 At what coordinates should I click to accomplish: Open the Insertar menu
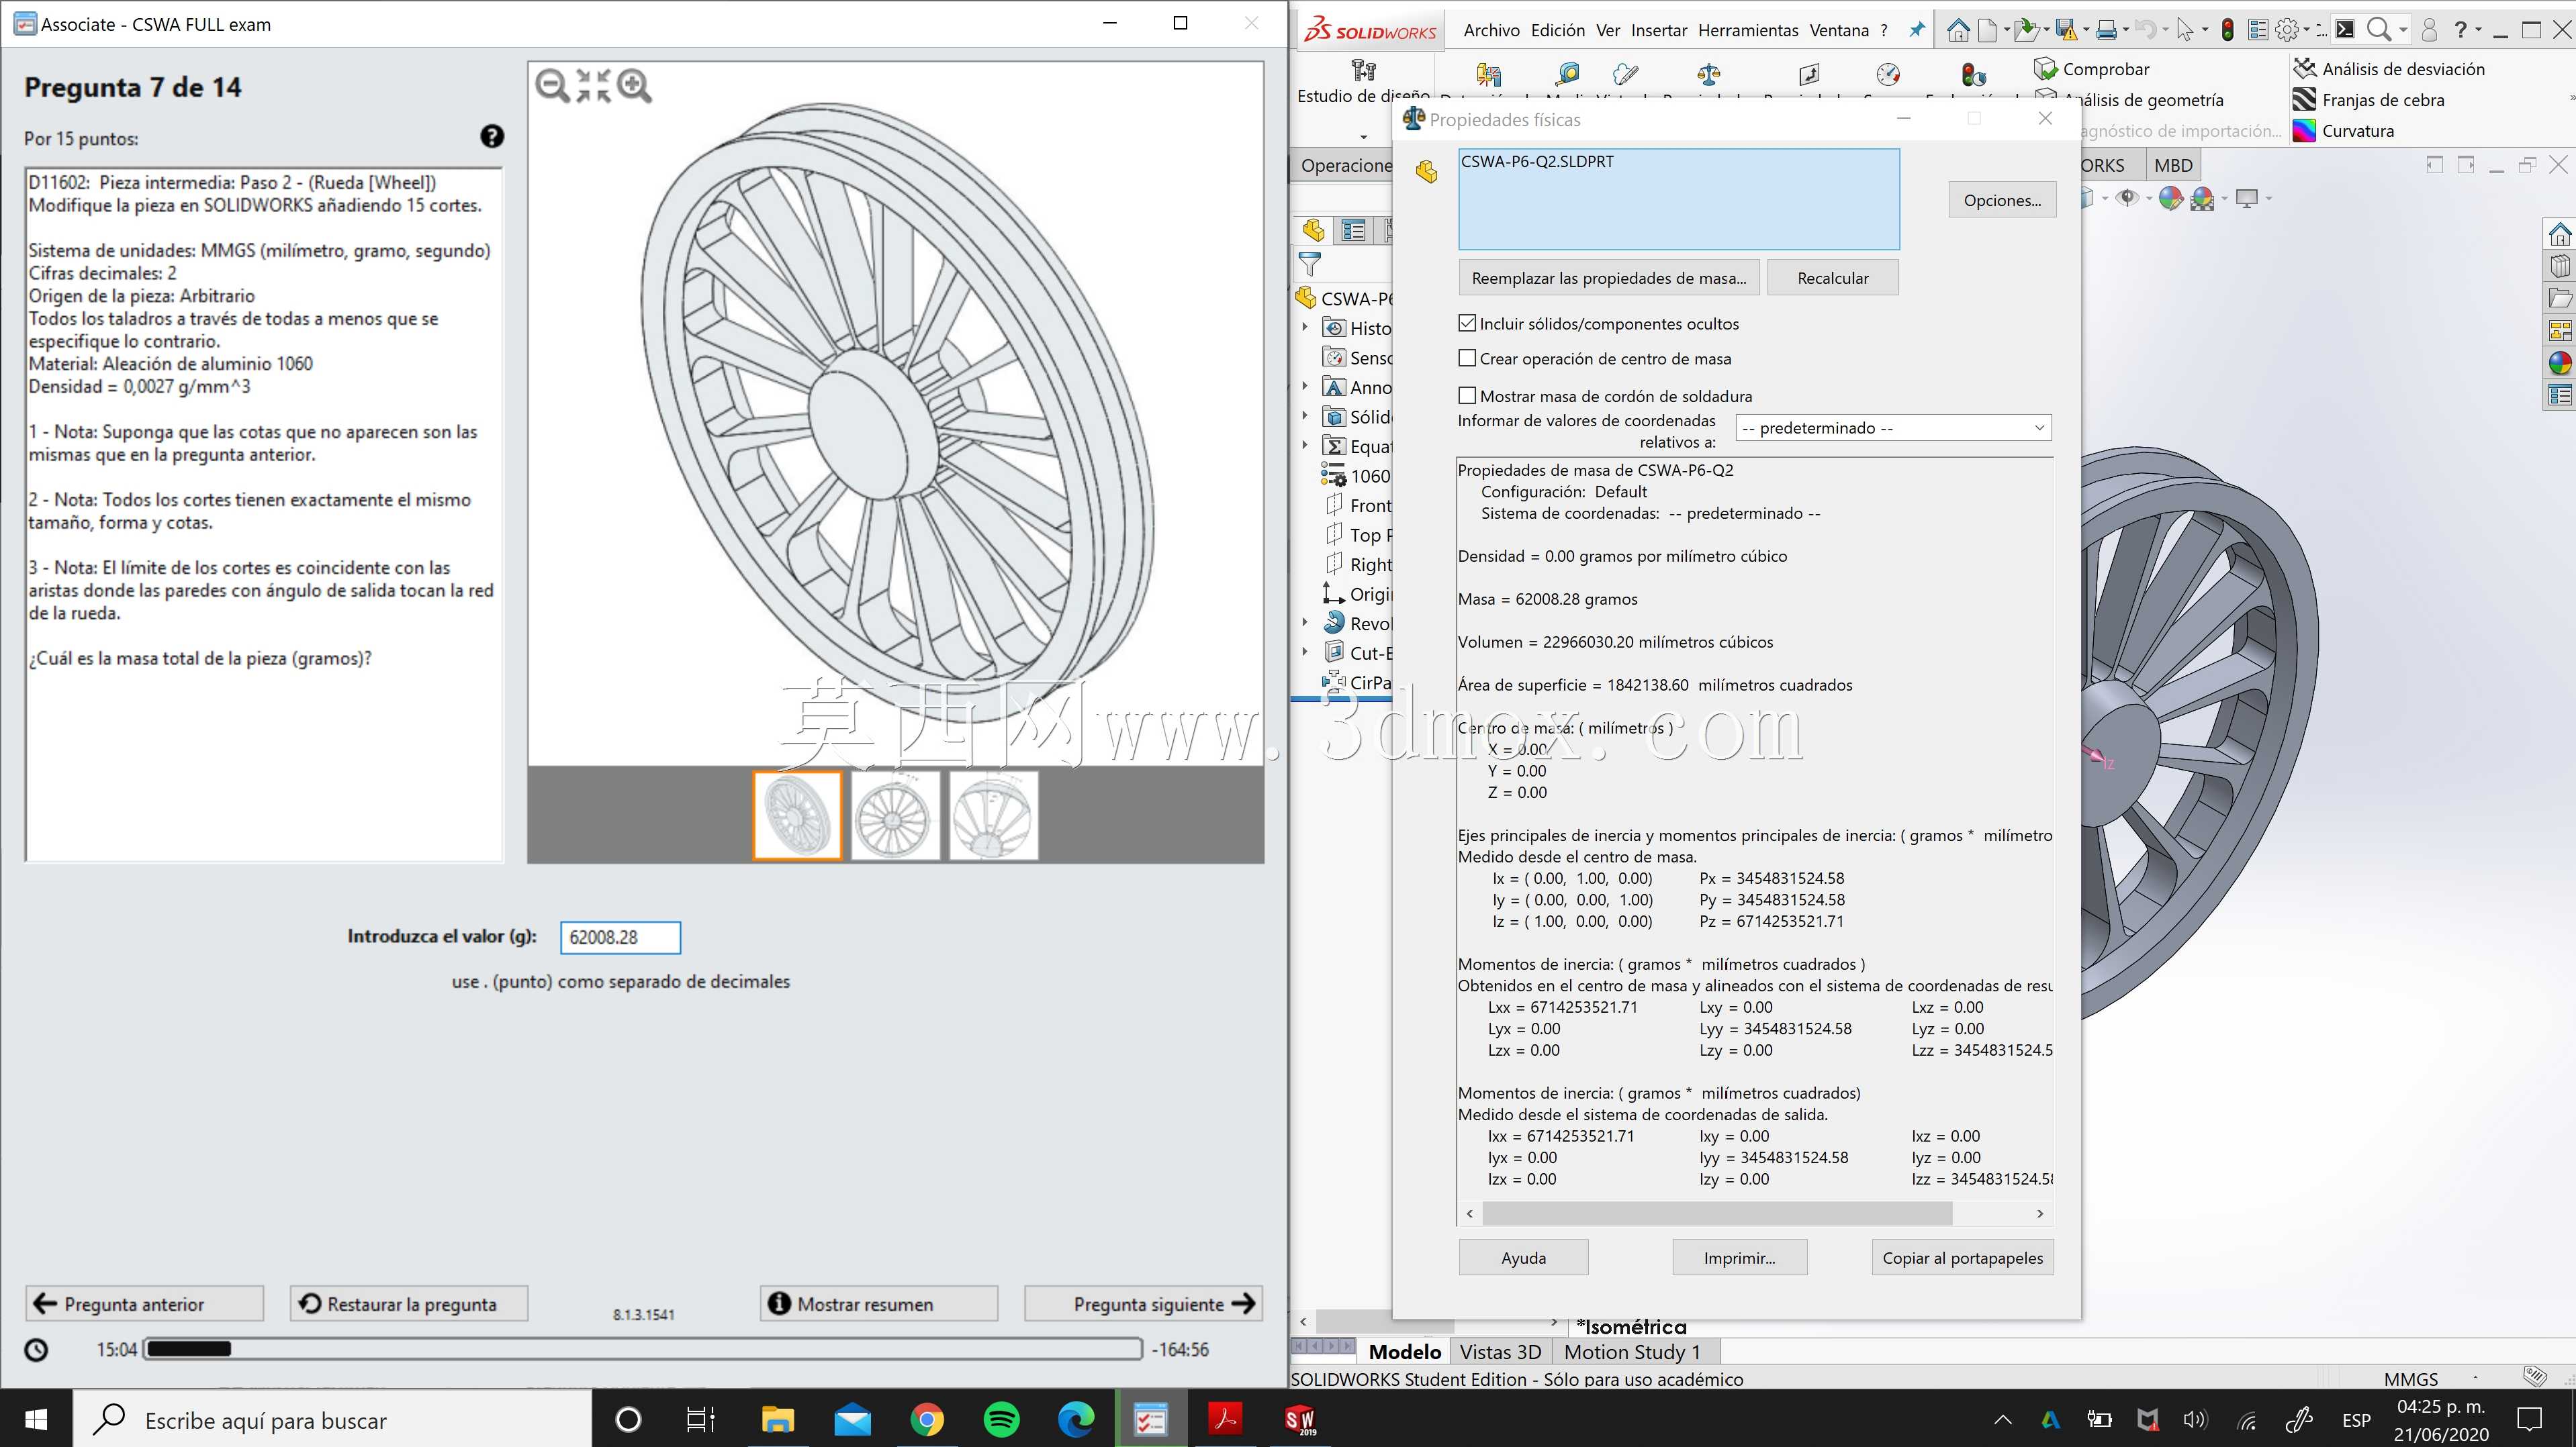tap(1659, 30)
